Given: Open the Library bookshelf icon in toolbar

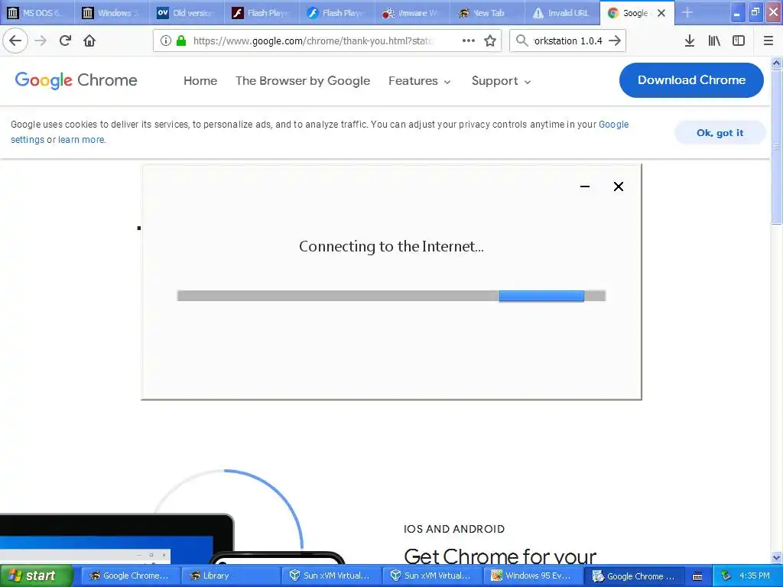Looking at the screenshot, I should pos(714,41).
